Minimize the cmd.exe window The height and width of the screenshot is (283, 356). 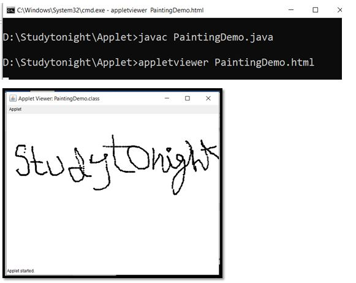pyautogui.click(x=291, y=10)
